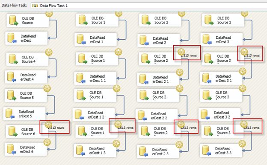Click the DataReaderDest 1 1 destination icon
The width and height of the screenshot is (267, 165).
pos(81,78)
